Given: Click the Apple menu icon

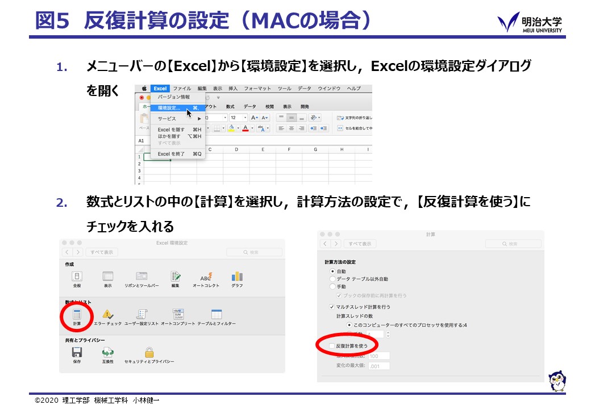Looking at the screenshot, I should (x=144, y=89).
